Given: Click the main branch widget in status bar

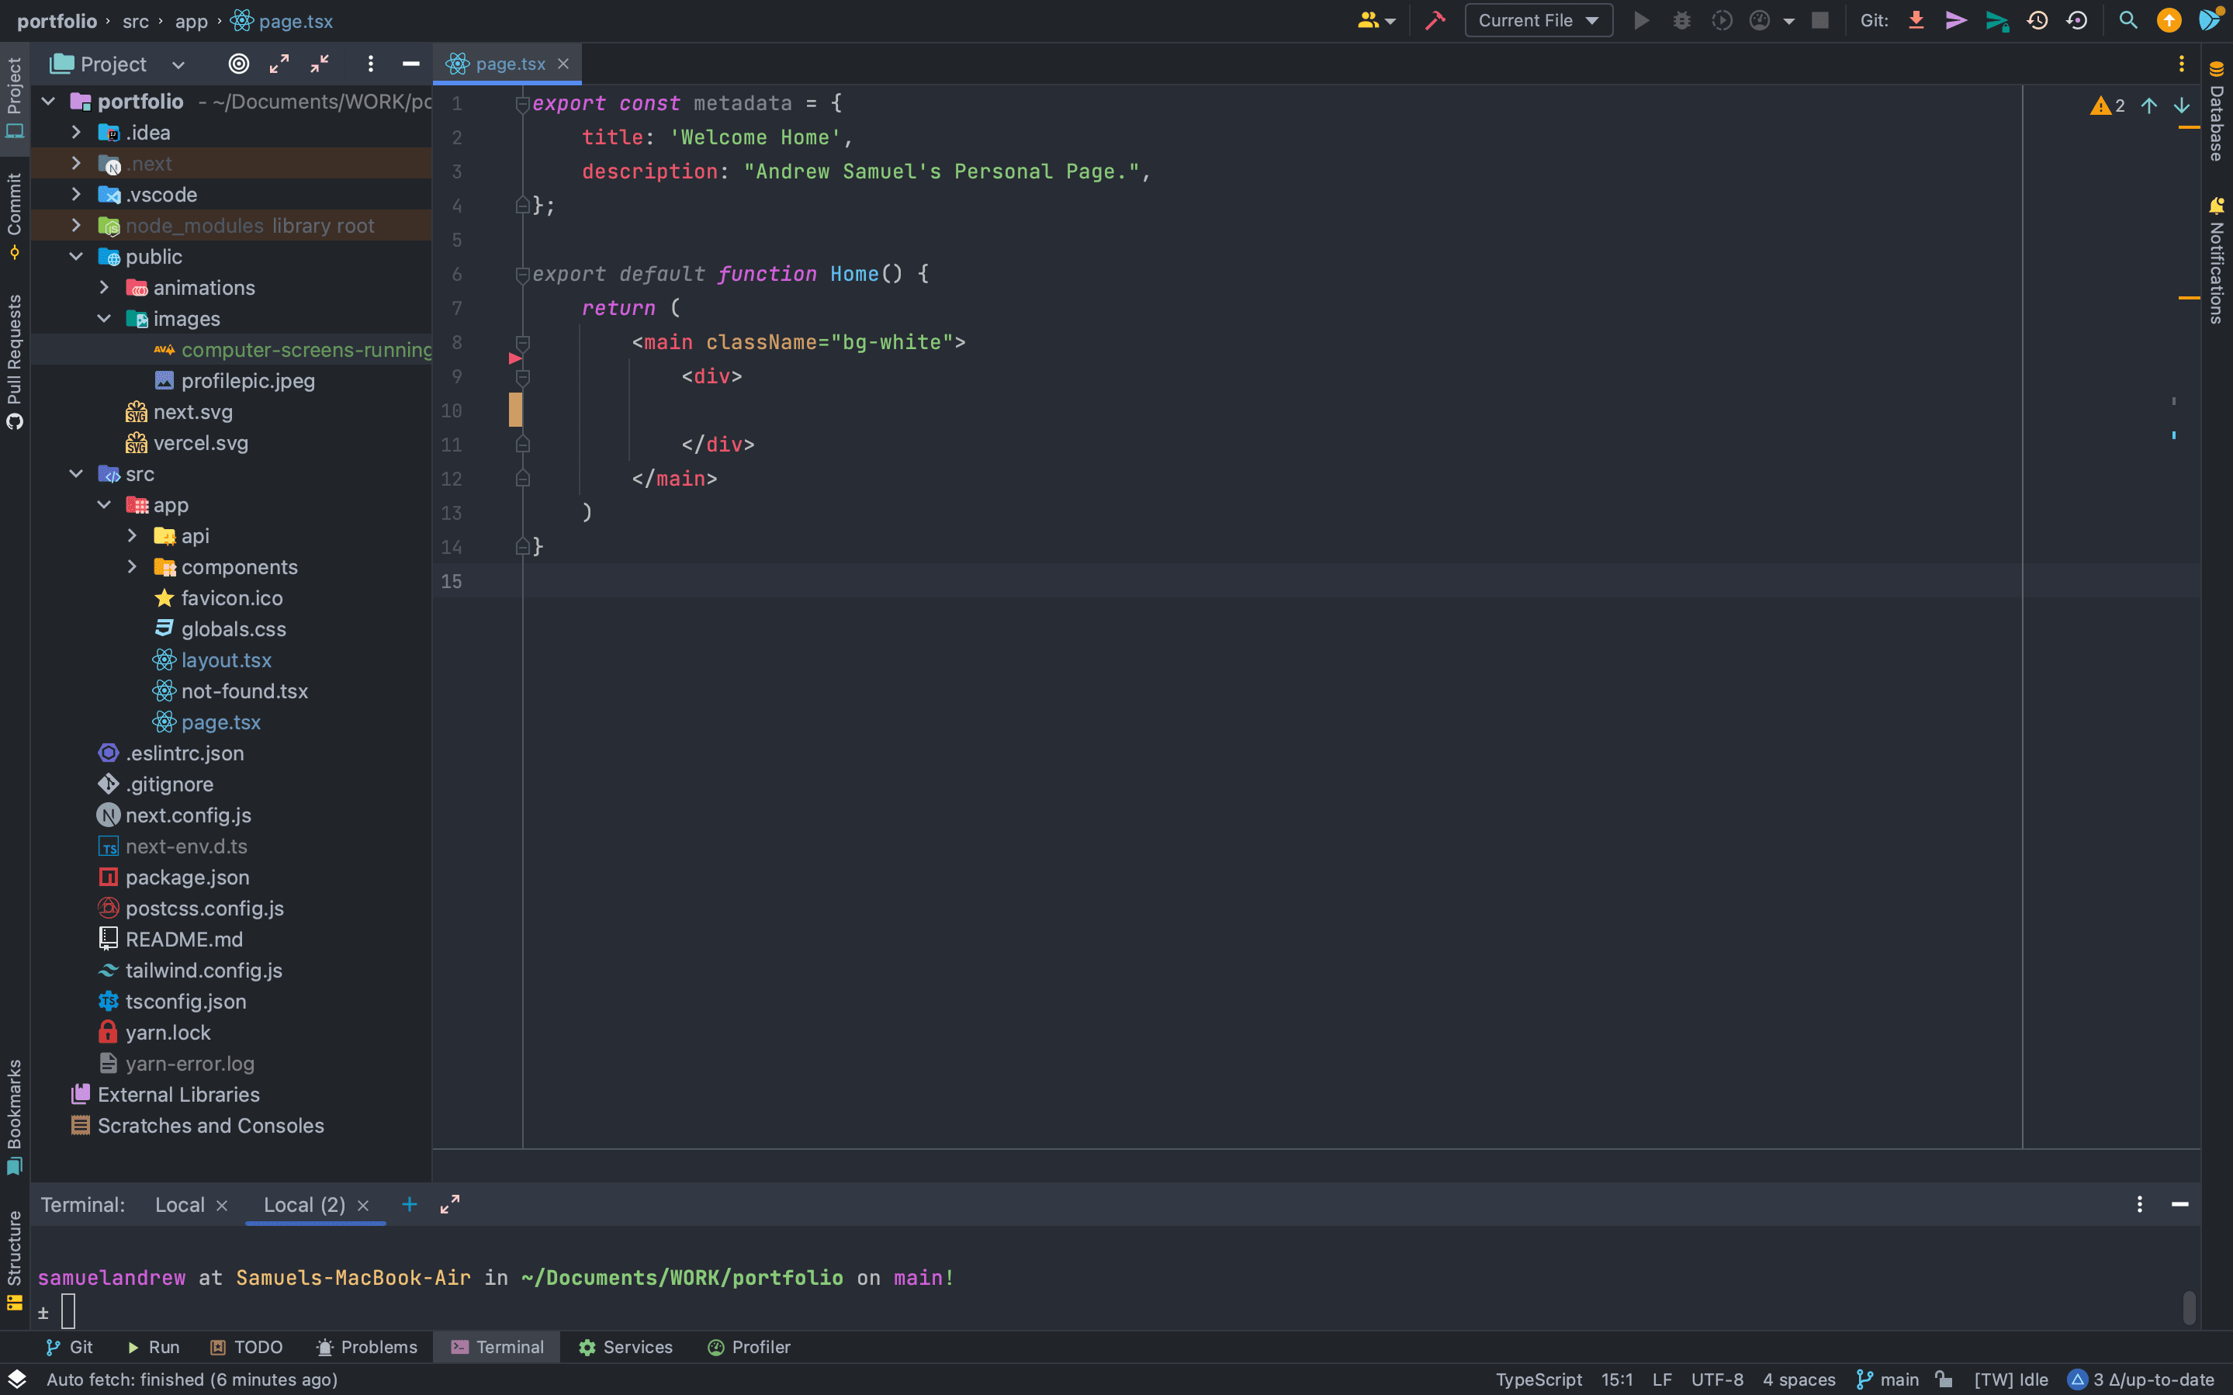Looking at the screenshot, I should tap(1887, 1379).
